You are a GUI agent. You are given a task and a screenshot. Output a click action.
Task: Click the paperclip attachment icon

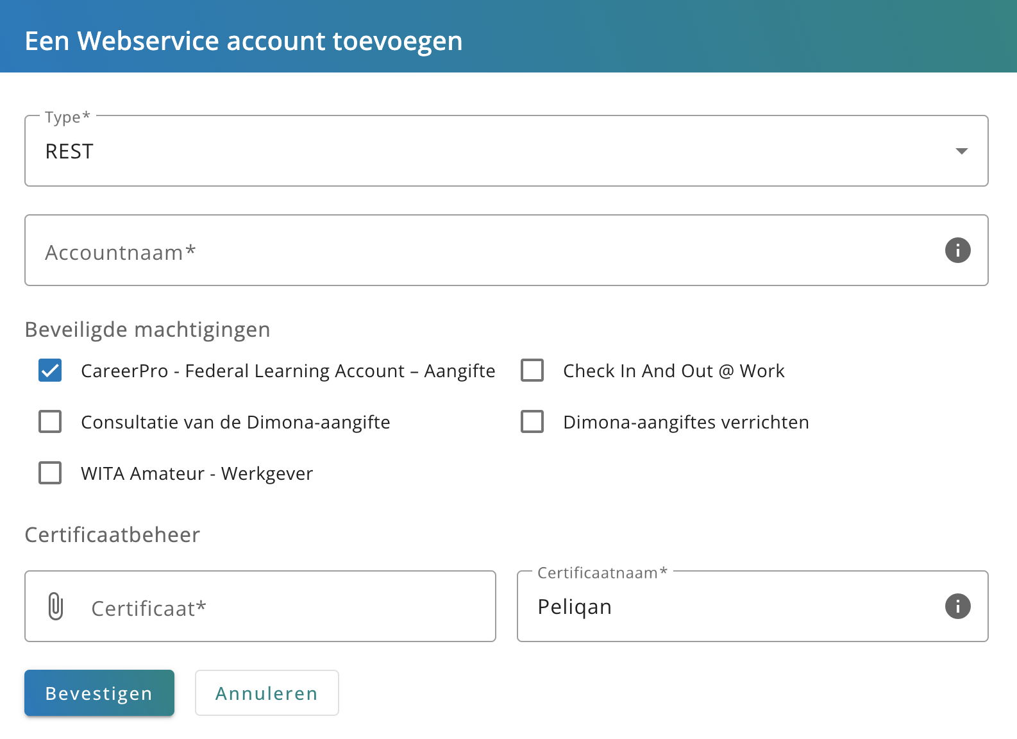[x=56, y=606]
